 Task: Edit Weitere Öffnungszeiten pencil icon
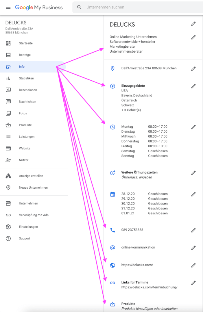[x=193, y=173]
